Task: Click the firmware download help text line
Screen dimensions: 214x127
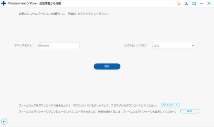Action: (x=88, y=105)
